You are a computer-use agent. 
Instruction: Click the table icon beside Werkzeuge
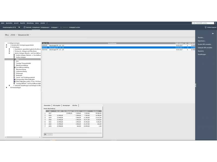[14, 73]
